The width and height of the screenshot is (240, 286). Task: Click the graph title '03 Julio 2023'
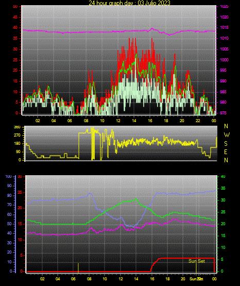pyautogui.click(x=154, y=3)
